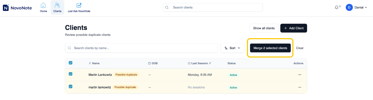Click the Show all clients button
Viewport: 373px width, 100px height.
(264, 28)
